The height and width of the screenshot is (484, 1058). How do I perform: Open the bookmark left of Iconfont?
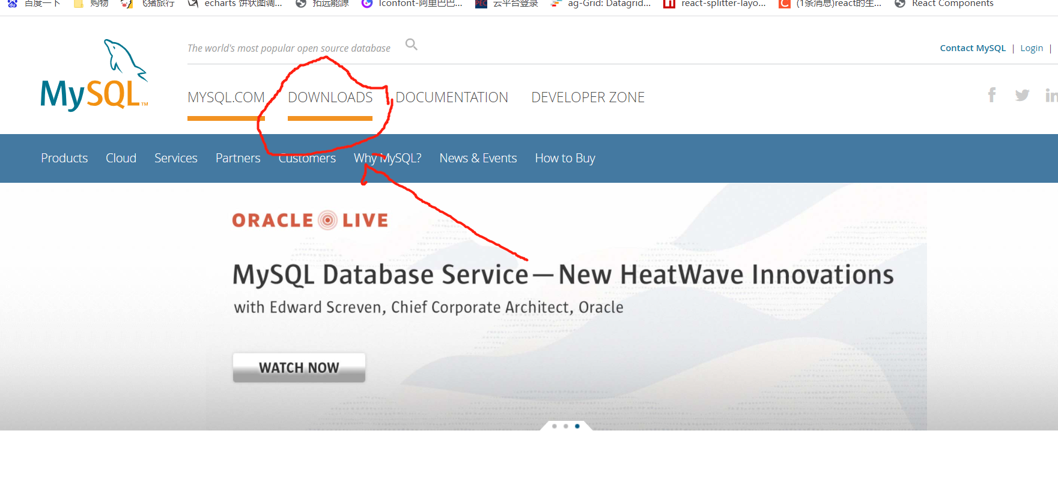(x=322, y=3)
